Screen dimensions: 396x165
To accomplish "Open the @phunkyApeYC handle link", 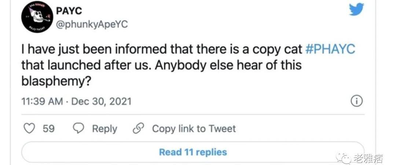I will tap(91, 25).
